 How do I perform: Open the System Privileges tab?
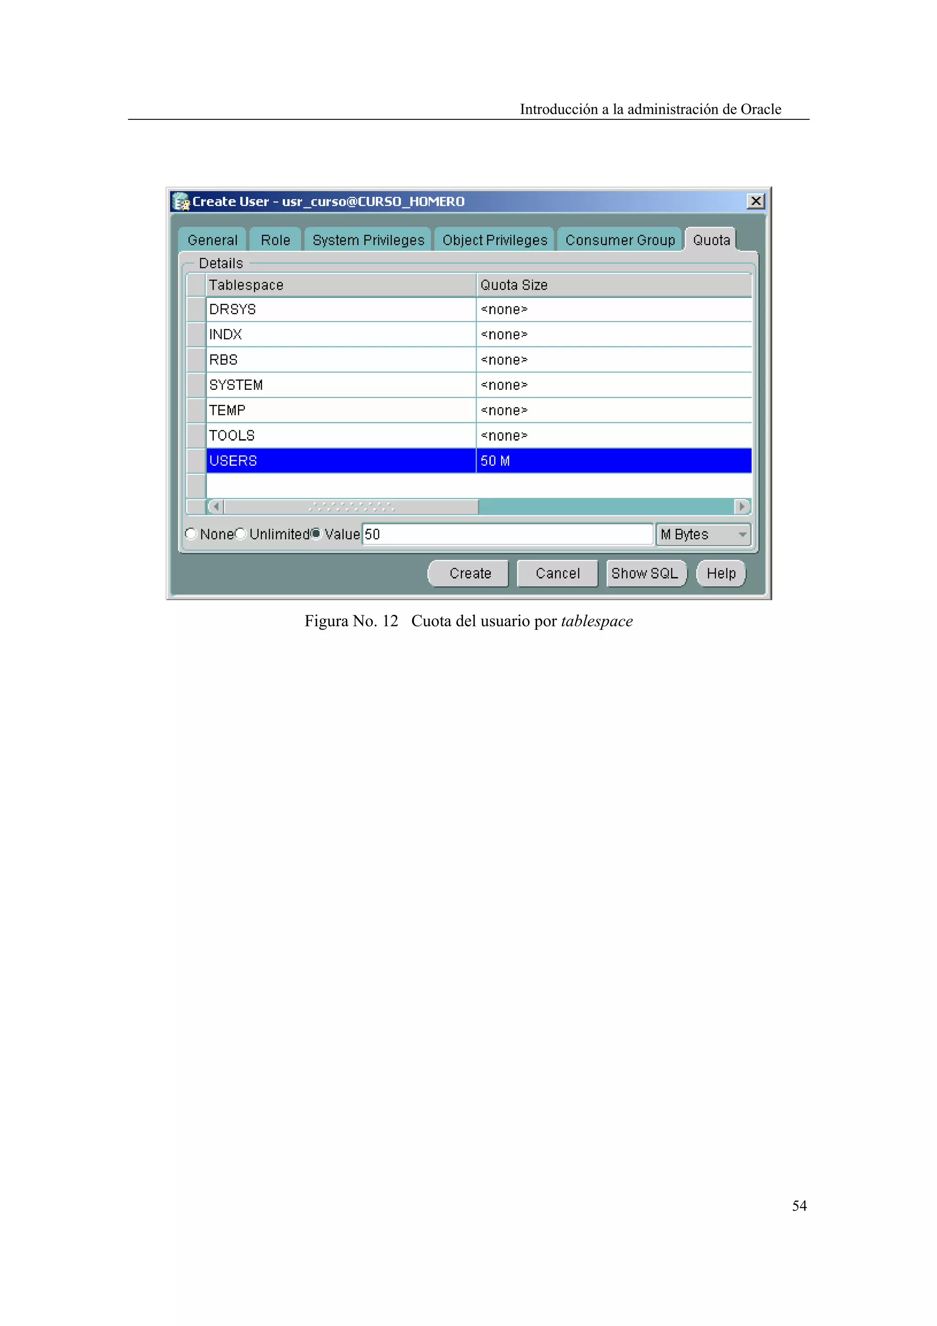pyautogui.click(x=368, y=240)
